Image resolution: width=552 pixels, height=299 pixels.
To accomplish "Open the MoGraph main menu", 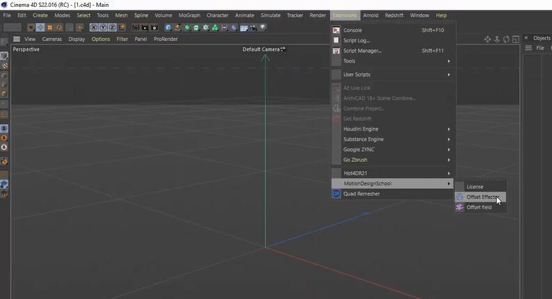I will click(189, 15).
